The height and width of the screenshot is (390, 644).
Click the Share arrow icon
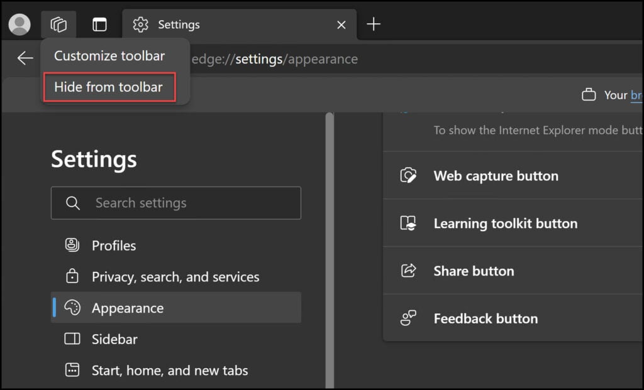[408, 270]
